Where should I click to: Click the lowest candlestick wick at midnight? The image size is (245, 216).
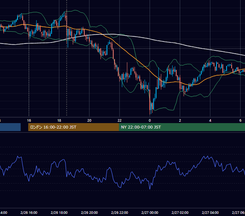click(x=150, y=113)
